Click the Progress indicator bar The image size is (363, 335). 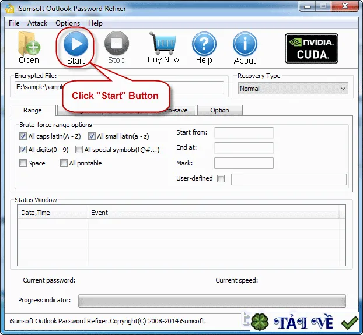(x=212, y=301)
